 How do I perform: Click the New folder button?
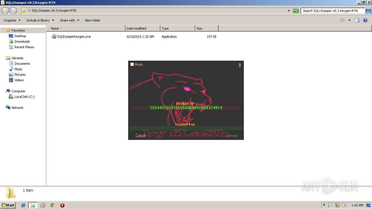pos(93,20)
